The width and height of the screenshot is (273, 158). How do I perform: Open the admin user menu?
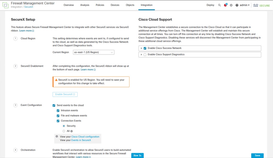click(x=244, y=5)
